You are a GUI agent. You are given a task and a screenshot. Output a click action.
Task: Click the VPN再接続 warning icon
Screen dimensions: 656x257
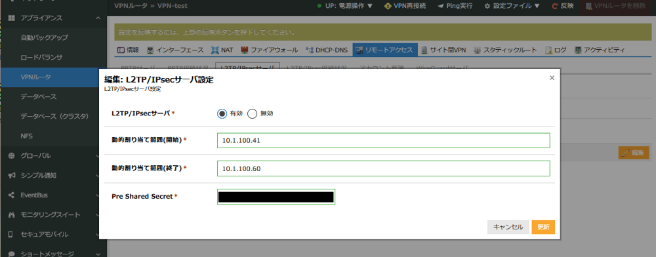(x=388, y=7)
